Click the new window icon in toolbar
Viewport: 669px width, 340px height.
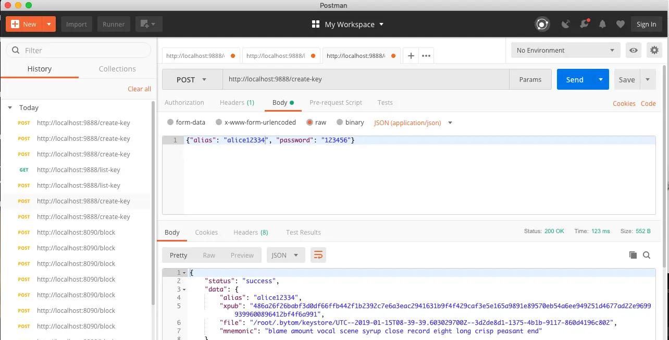[149, 24]
